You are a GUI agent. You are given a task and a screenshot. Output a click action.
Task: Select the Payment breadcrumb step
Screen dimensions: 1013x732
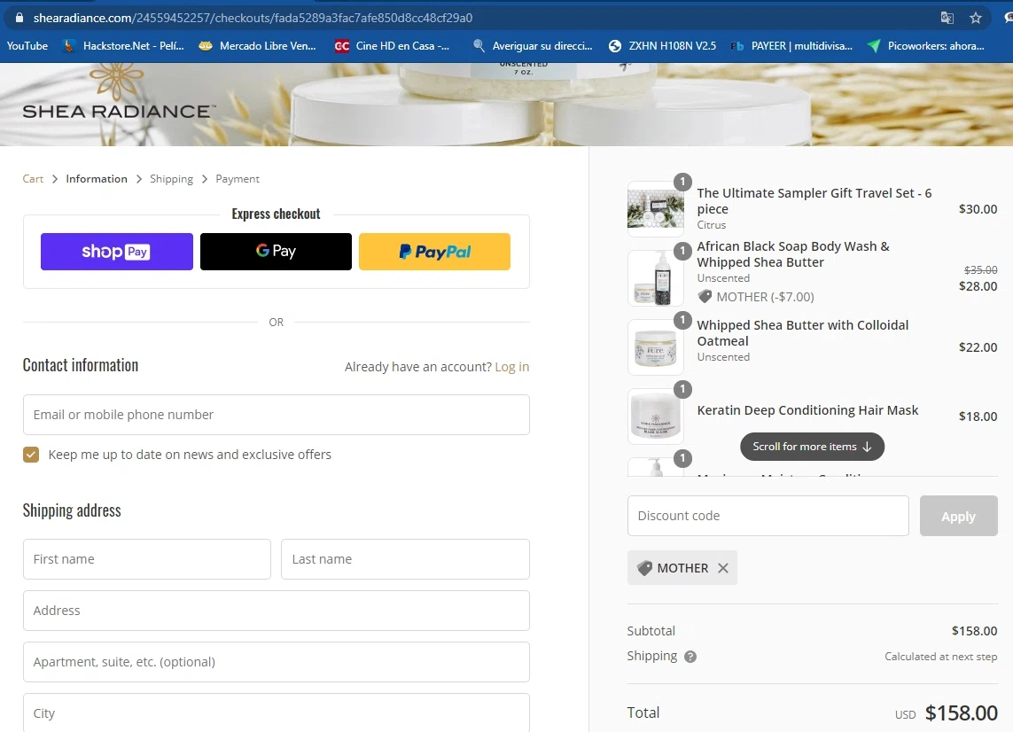(238, 179)
